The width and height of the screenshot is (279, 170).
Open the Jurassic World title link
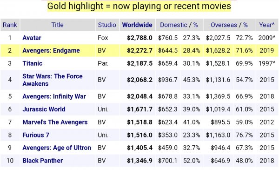(44, 109)
